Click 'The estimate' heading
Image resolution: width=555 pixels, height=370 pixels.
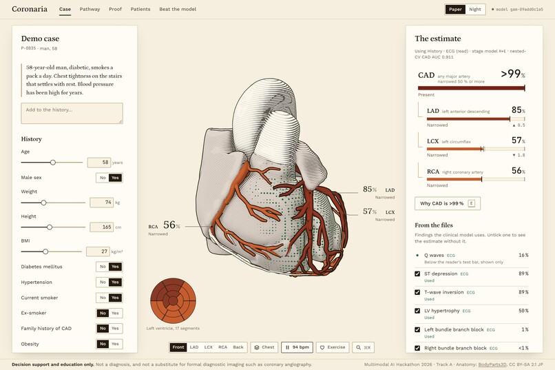point(438,39)
